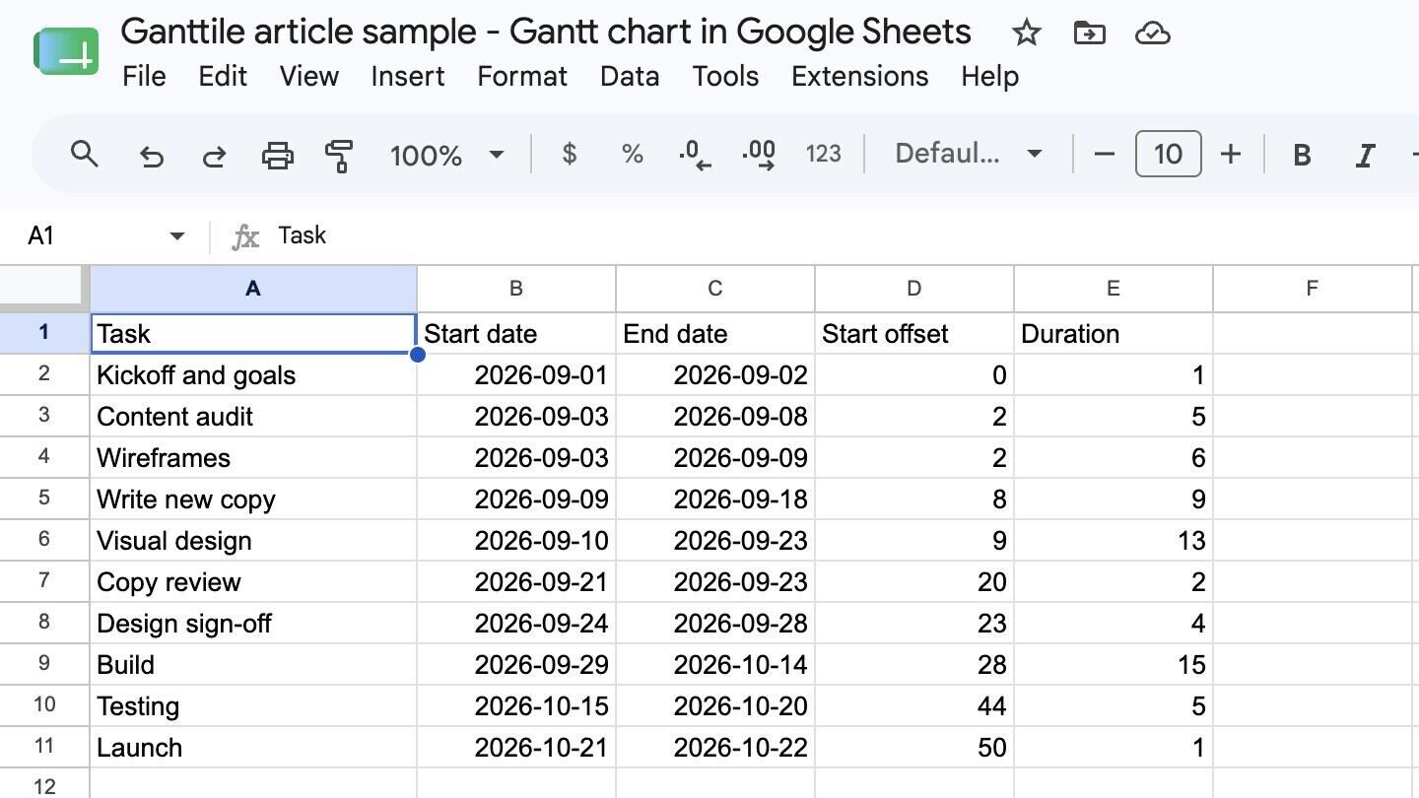Open the font family dropdown
Screen dimensions: 1419x798
[969, 154]
